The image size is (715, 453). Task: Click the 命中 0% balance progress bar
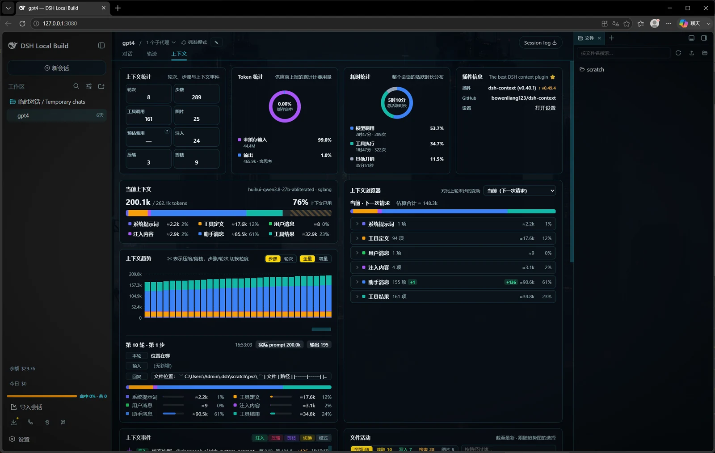pos(42,396)
